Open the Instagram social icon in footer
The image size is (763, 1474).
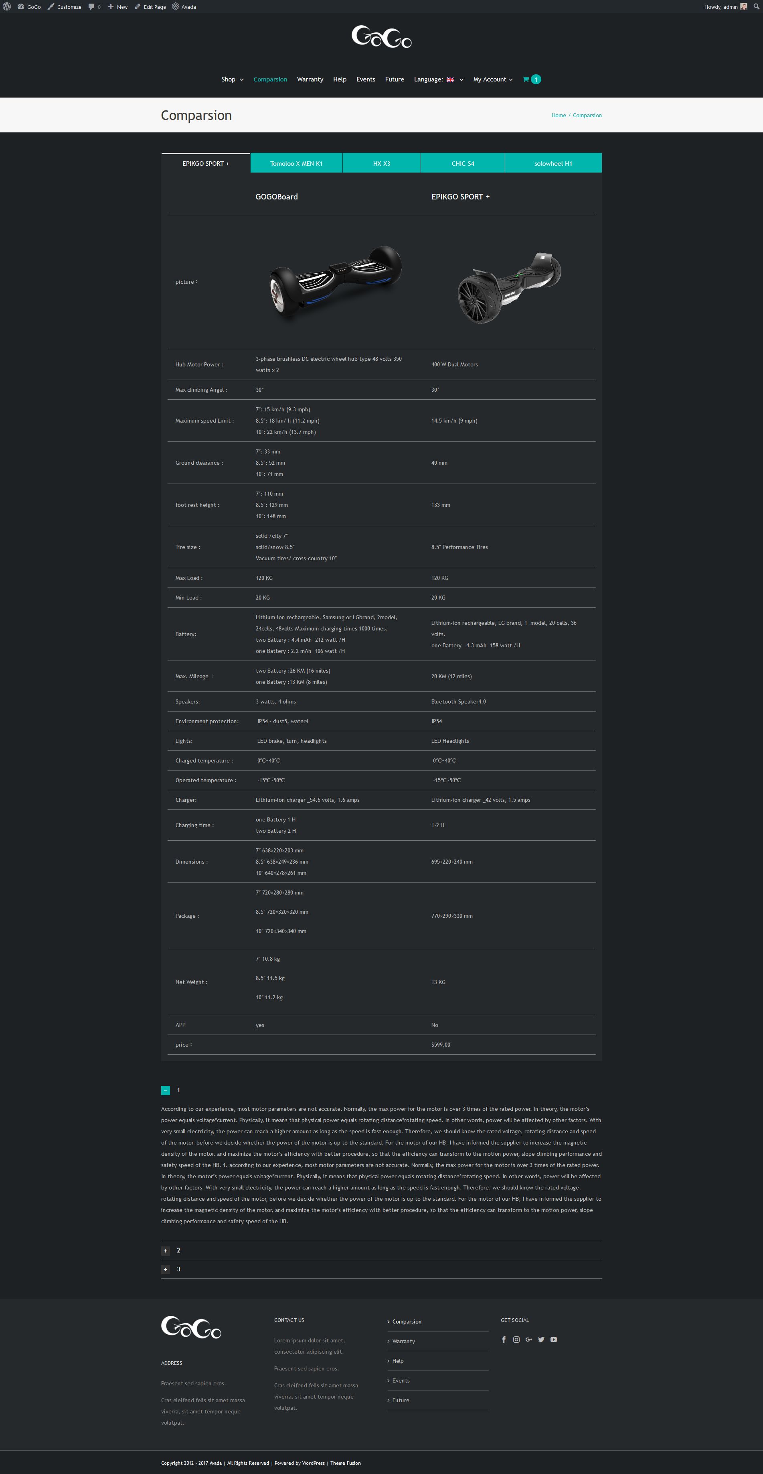516,1340
